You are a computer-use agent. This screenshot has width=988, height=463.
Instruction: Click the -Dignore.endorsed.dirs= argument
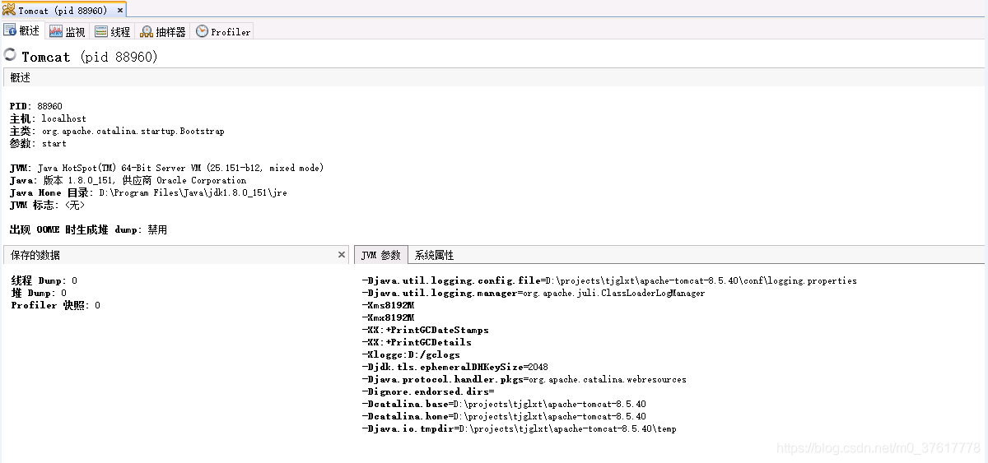pyautogui.click(x=428, y=391)
